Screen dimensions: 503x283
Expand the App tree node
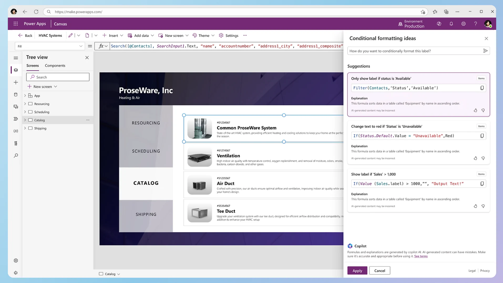point(25,95)
